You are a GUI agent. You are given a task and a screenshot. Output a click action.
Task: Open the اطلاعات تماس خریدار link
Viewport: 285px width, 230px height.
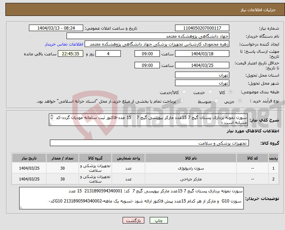(64, 44)
